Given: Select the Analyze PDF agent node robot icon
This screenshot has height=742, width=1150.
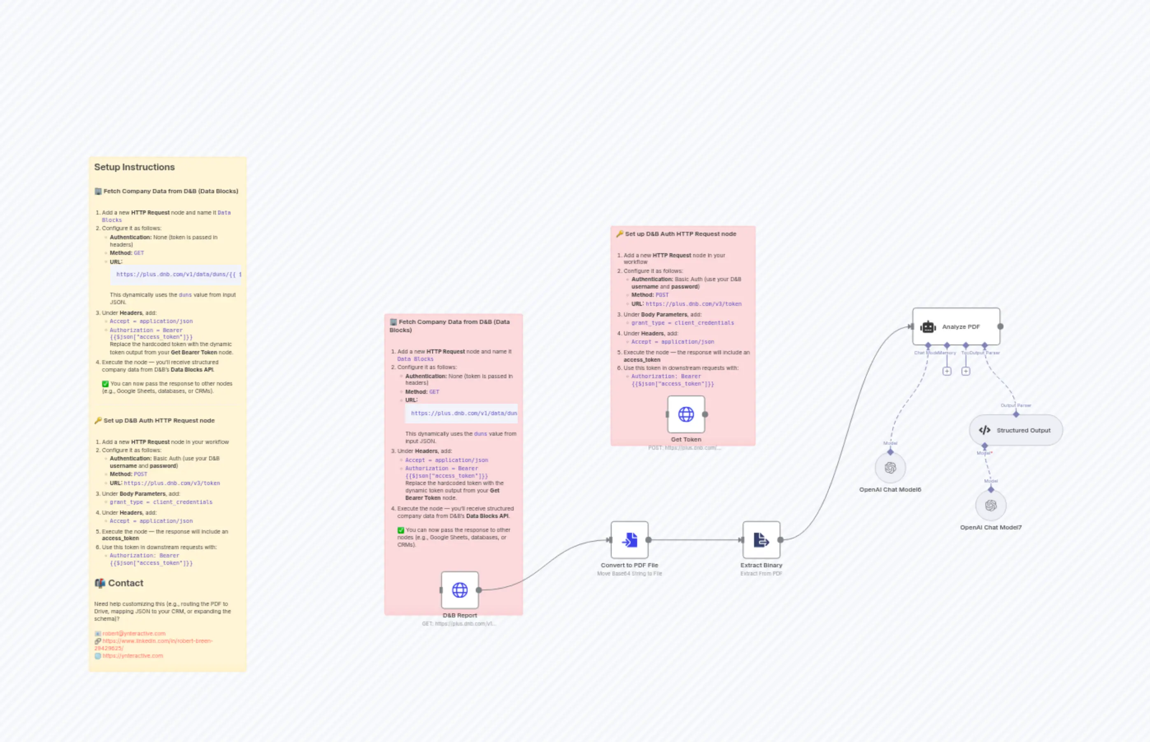Looking at the screenshot, I should click(929, 326).
